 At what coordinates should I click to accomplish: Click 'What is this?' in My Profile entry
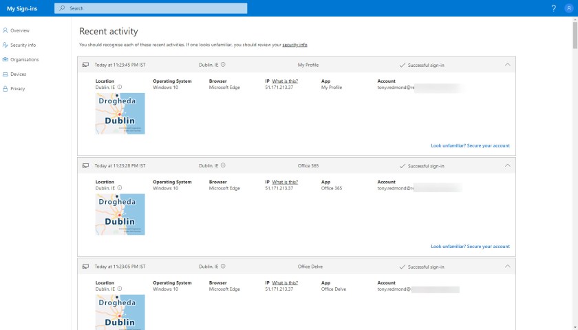pos(285,81)
